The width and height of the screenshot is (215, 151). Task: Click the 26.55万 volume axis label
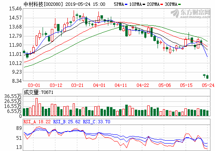[13, 101]
